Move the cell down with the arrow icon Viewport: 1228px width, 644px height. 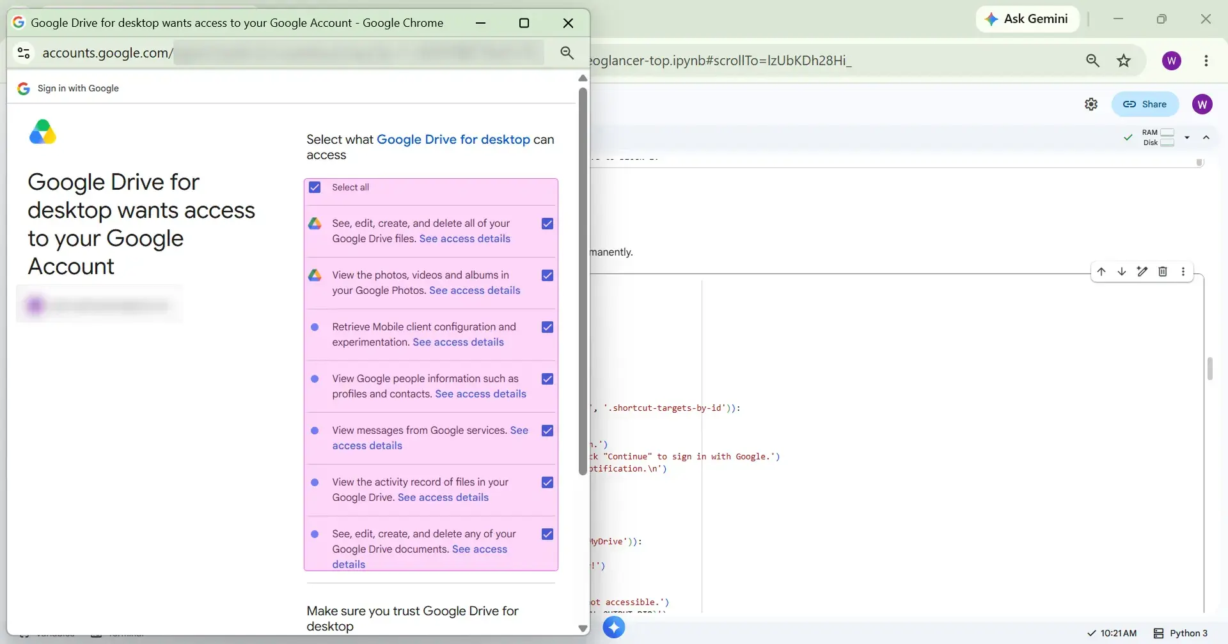click(1122, 272)
